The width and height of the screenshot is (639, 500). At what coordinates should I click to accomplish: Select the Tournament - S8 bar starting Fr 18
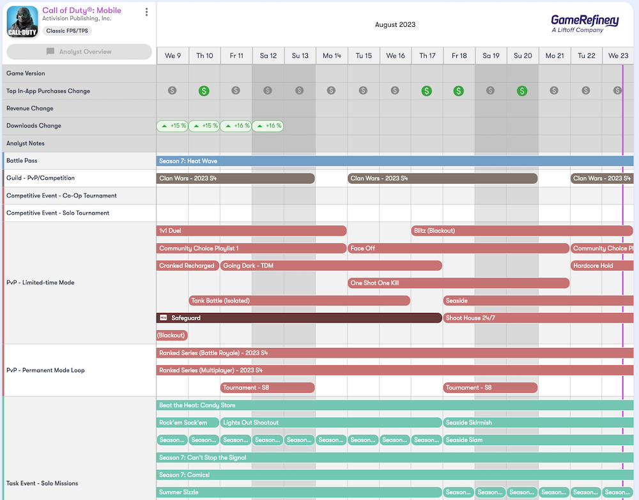[490, 388]
